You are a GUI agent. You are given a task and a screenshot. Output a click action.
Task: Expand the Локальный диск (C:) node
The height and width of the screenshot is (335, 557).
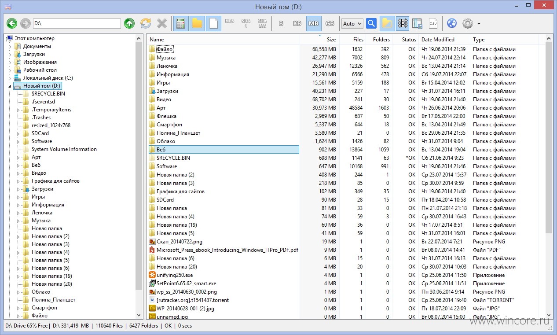[10, 78]
